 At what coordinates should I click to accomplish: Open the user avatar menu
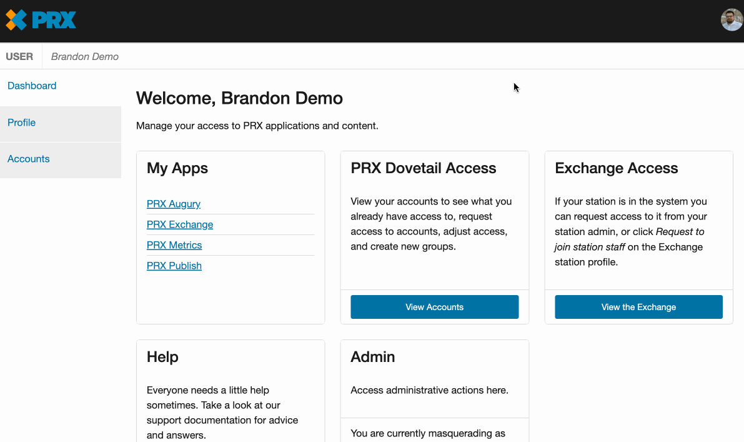click(x=732, y=20)
